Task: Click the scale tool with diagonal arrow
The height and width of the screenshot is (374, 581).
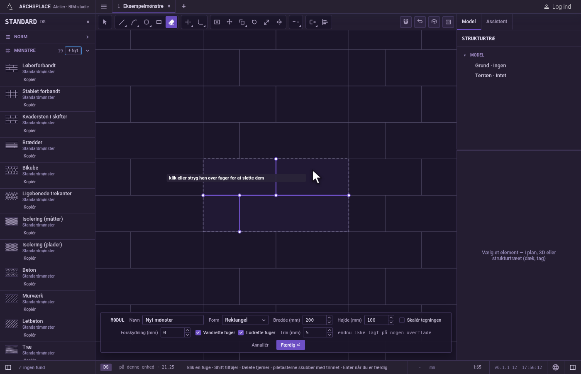Action: [x=267, y=22]
